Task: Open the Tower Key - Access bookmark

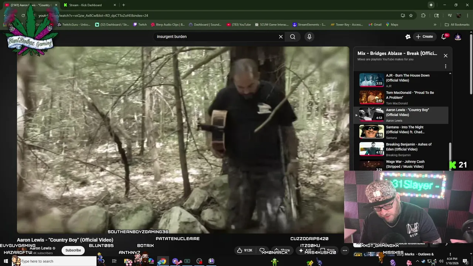Action: [347, 25]
